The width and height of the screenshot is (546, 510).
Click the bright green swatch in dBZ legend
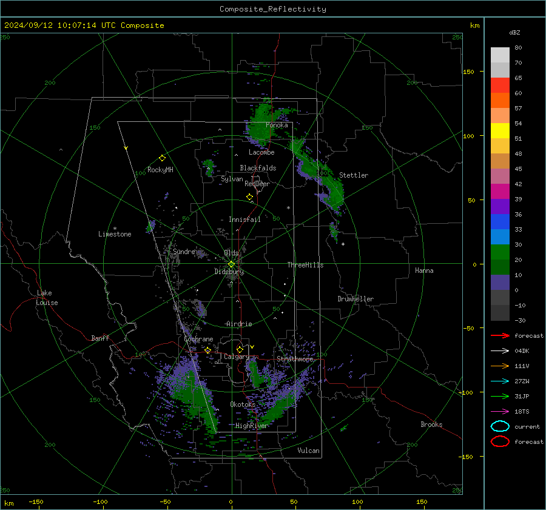(x=500, y=252)
